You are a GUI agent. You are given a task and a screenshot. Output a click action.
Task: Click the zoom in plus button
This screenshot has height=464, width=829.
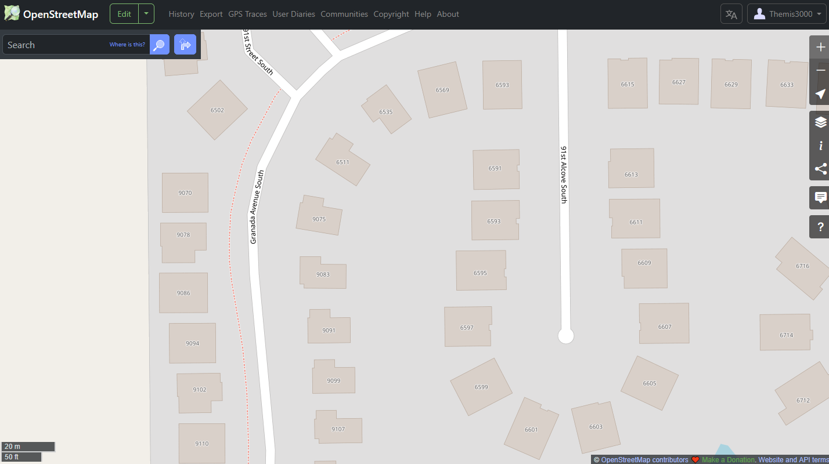pyautogui.click(x=820, y=47)
